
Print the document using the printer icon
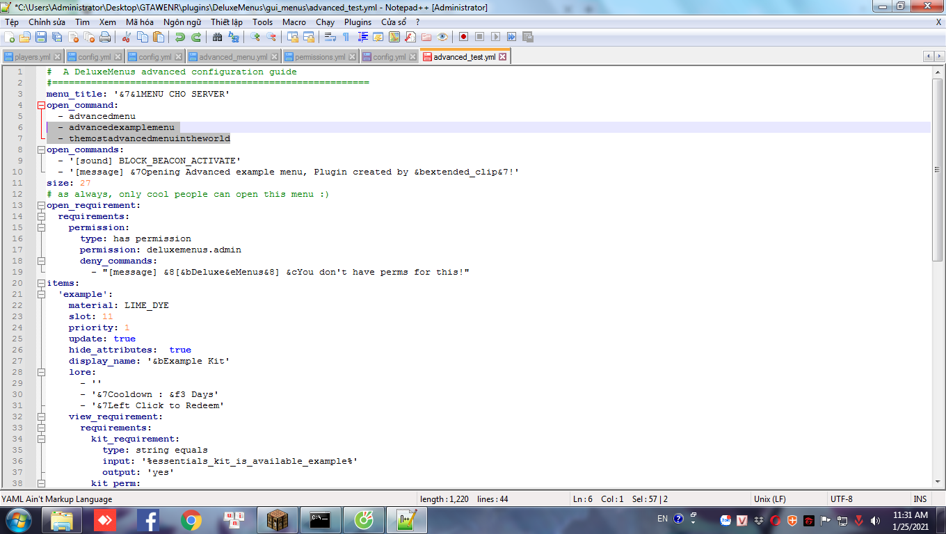pos(104,37)
